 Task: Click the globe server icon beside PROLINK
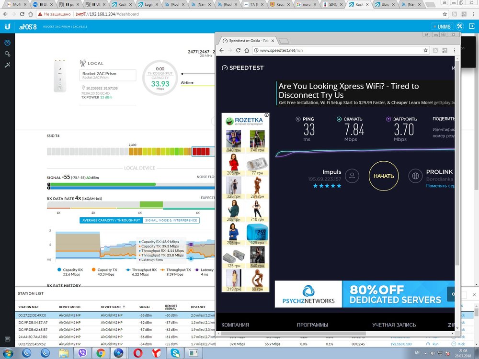(x=415, y=176)
